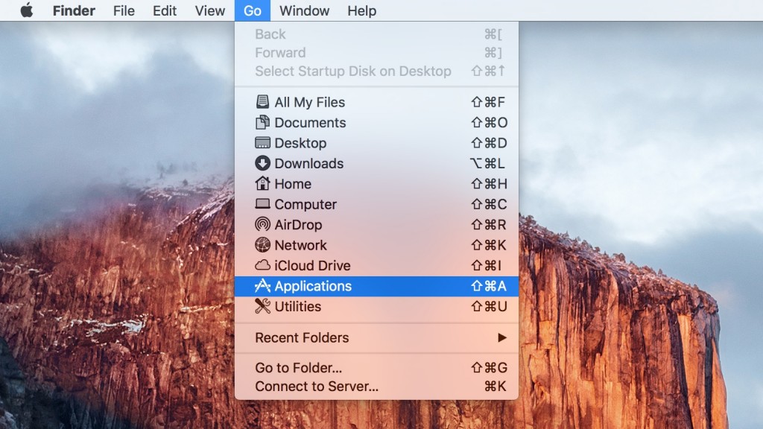Viewport: 763px width, 429px height.
Task: Click the ⇧⌘I shortcut beside iCloud Drive
Action: coord(487,266)
